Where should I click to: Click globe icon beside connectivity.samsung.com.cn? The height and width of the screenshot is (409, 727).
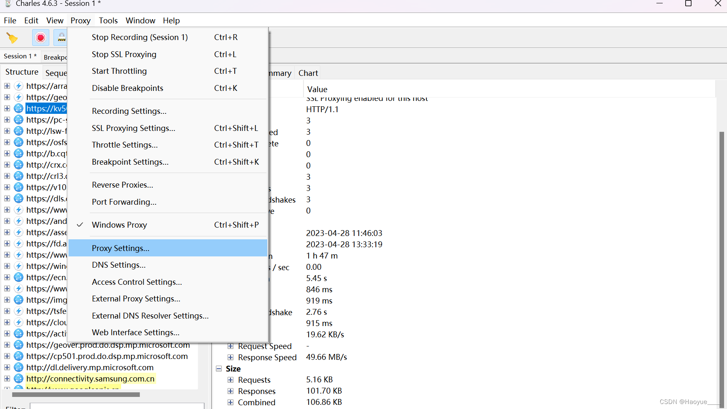[x=18, y=379]
